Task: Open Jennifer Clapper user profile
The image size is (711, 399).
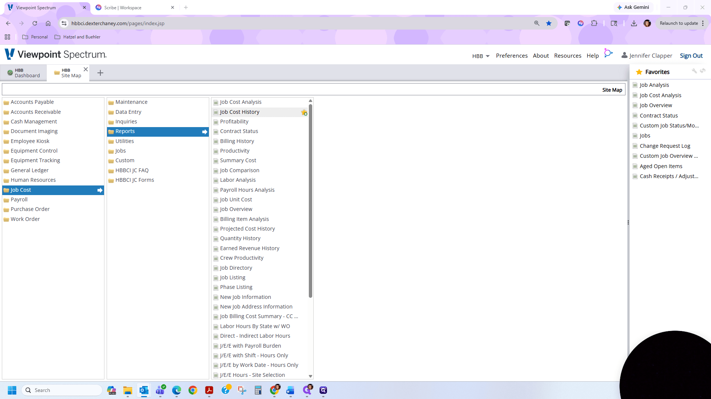Action: pos(647,55)
